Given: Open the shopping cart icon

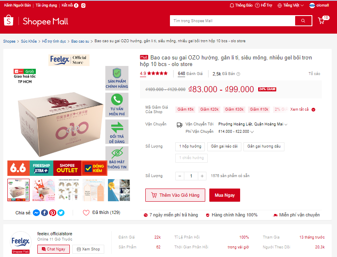Looking at the screenshot, I should (321, 20).
